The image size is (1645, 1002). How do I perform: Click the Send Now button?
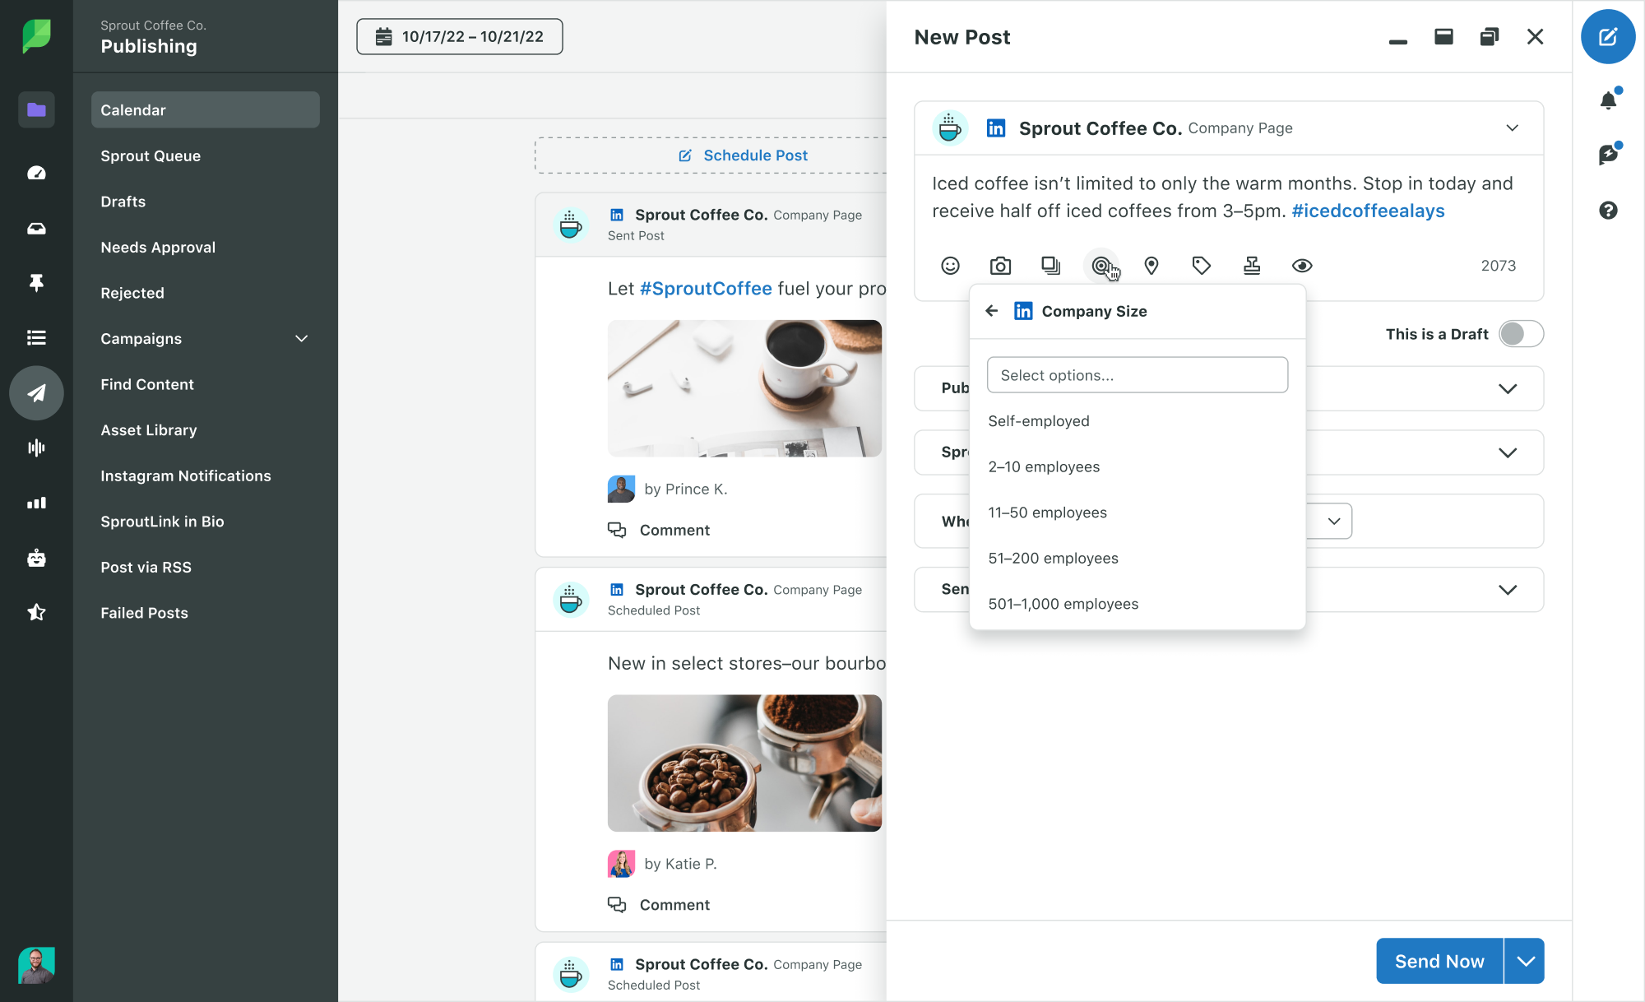1439,960
